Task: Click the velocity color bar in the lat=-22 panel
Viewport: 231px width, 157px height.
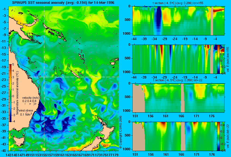Action: tap(218, 136)
